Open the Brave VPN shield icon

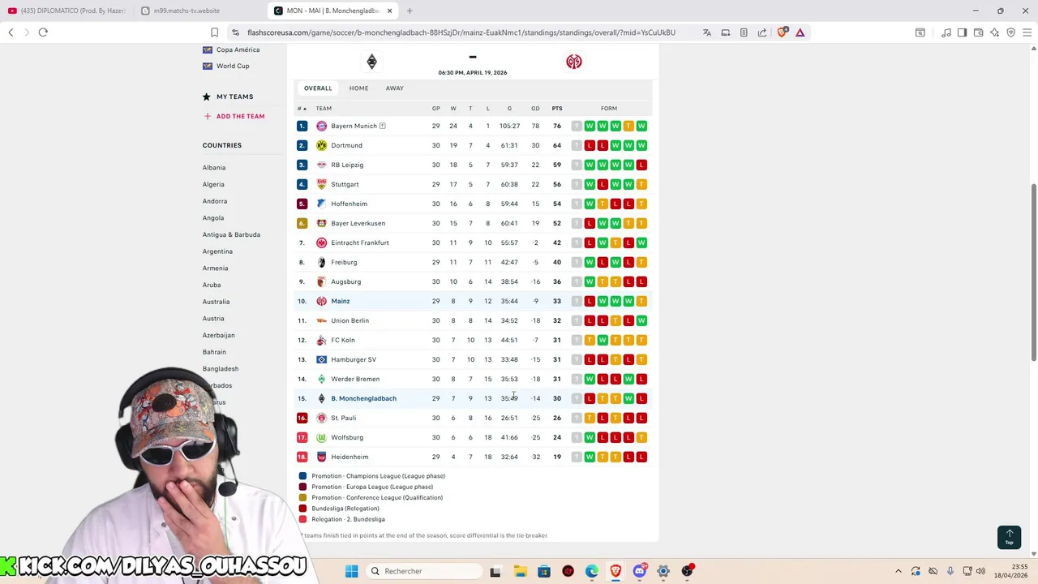(1010, 32)
